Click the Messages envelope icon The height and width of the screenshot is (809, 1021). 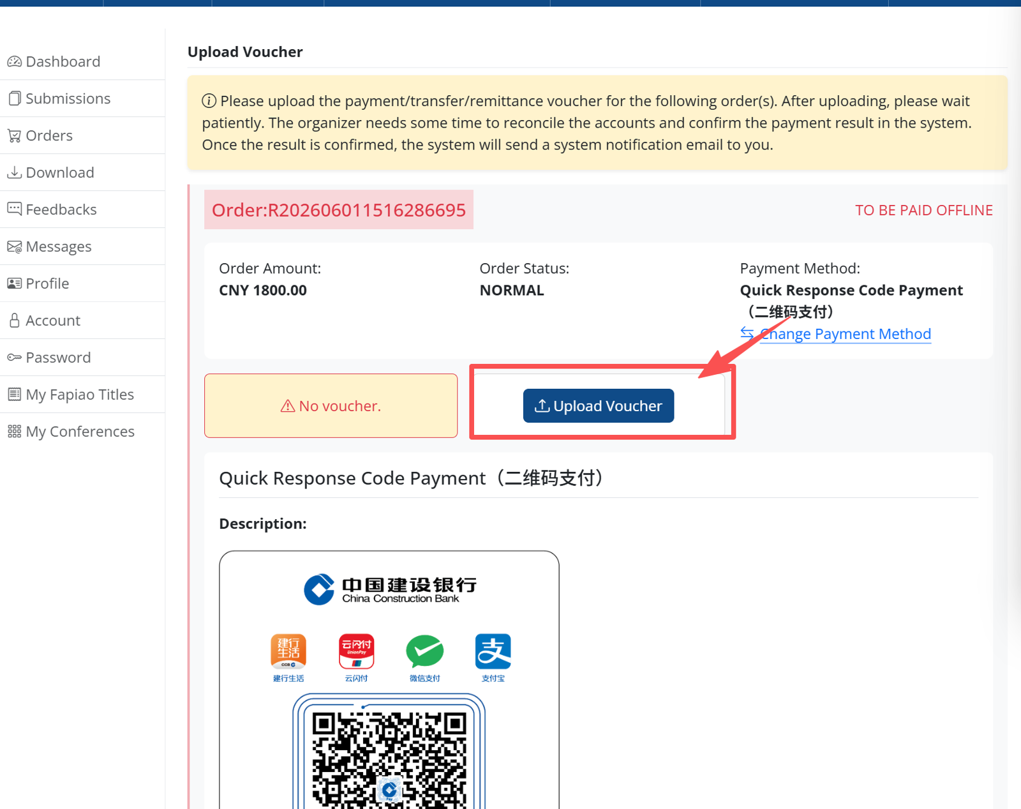coord(14,246)
